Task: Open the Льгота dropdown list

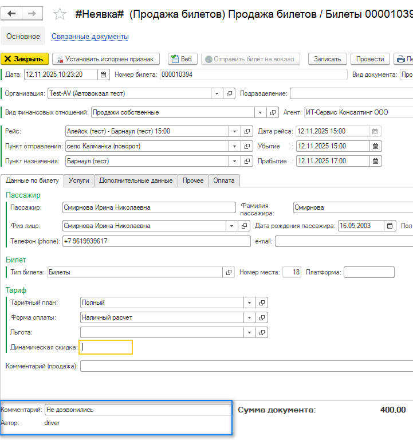Action: coord(249,332)
